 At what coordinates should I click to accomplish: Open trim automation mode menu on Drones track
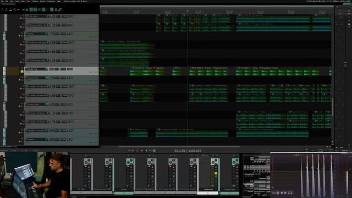coord(63,34)
